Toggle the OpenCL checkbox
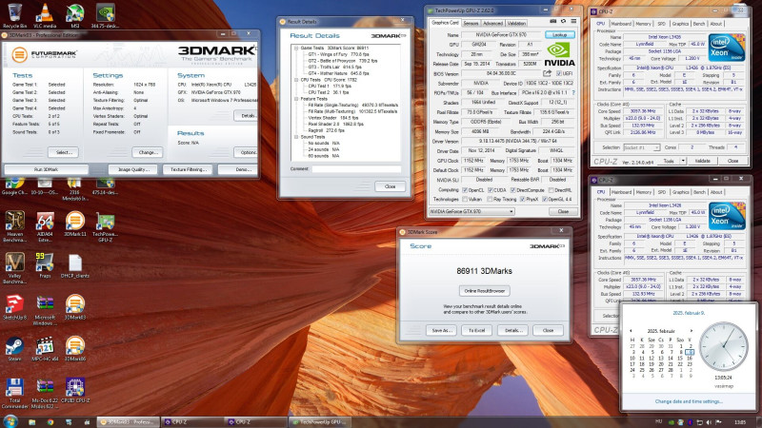Image resolution: width=762 pixels, height=428 pixels. (465, 190)
